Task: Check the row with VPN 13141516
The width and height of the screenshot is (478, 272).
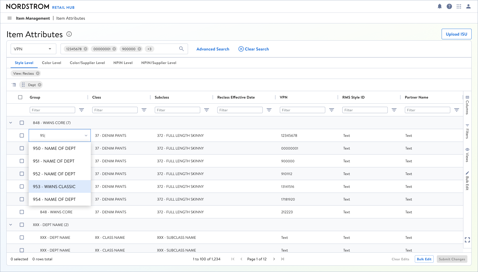Action: [22, 186]
